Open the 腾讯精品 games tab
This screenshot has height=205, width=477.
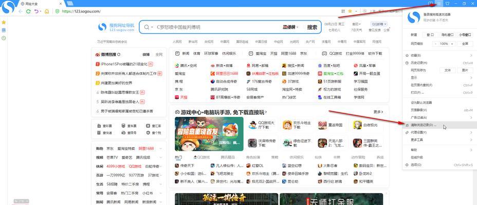tap(228, 157)
